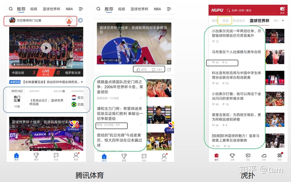Switch to 推荐 tab in Hupu
291x182 pixels.
click(215, 21)
